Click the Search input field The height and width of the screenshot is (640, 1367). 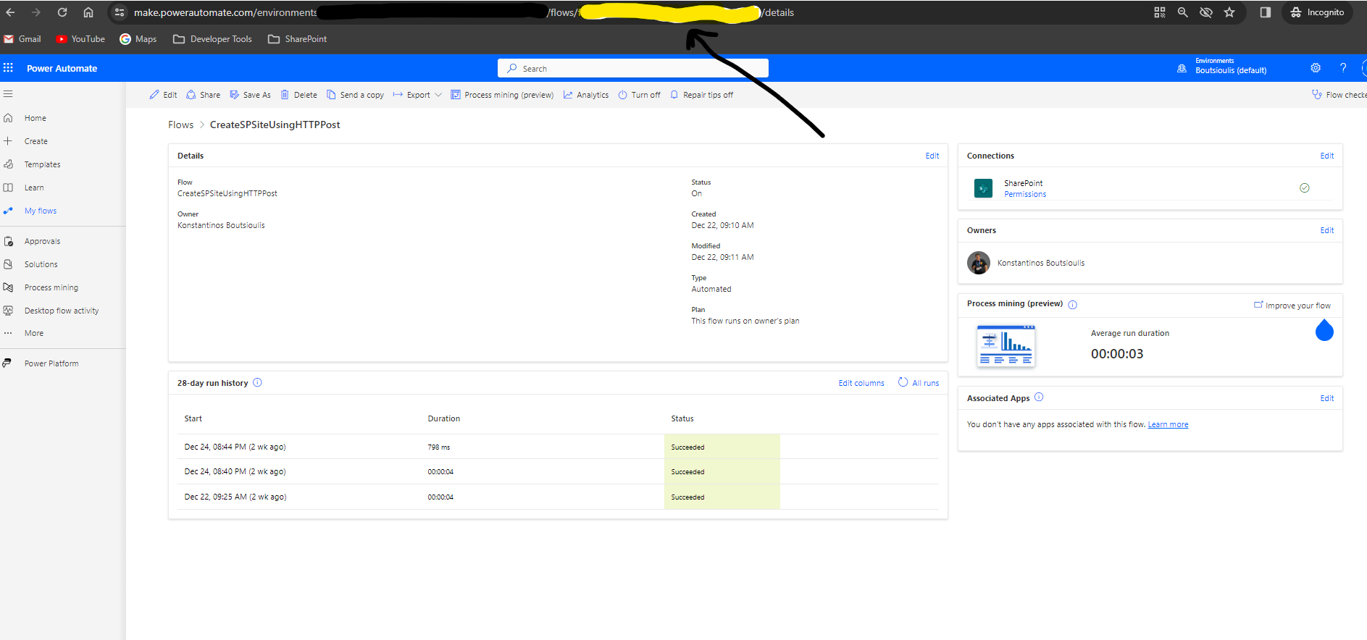click(x=633, y=69)
